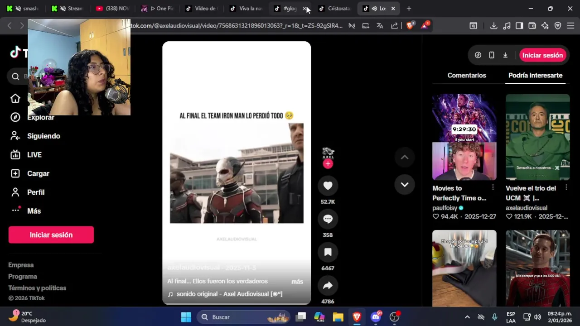Switch to the YouTube (338) tab
Viewport: 580px width, 326px height.
(111, 9)
